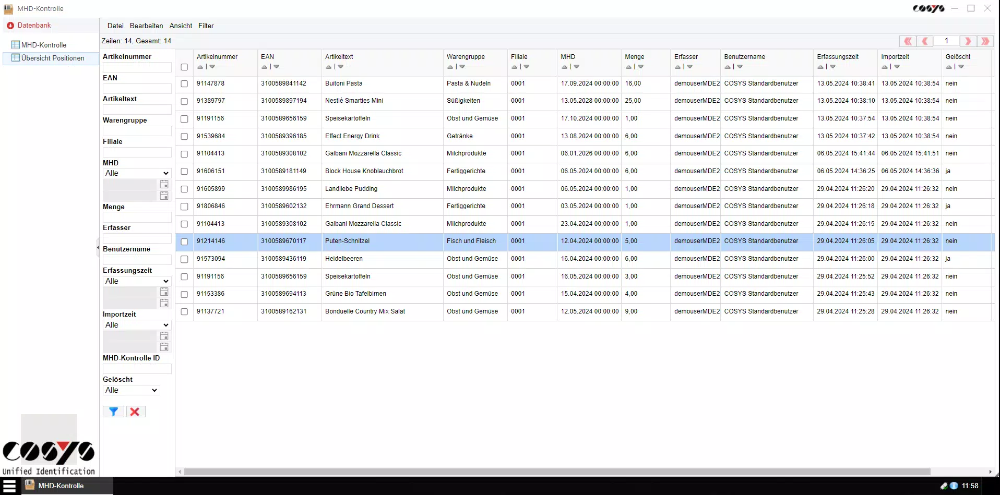Jump to last page arrow

coord(985,41)
